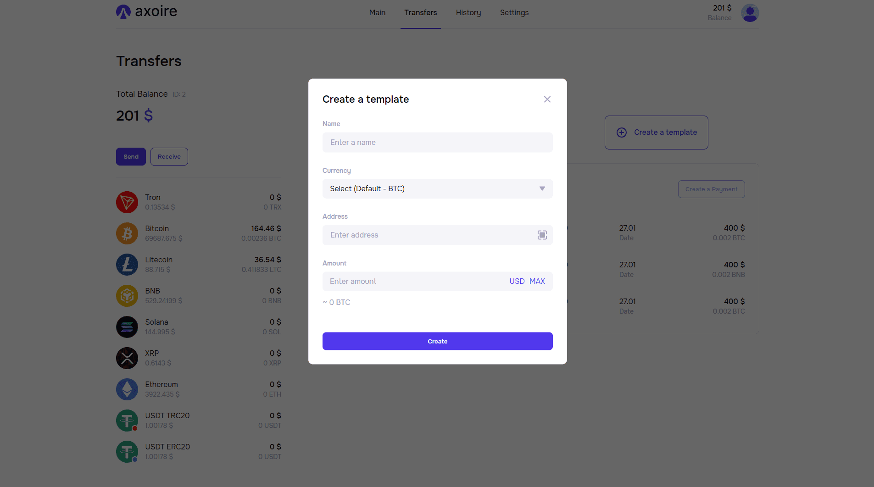Click the USDT TRC20 coin icon
This screenshot has height=487, width=874.
[127, 421]
